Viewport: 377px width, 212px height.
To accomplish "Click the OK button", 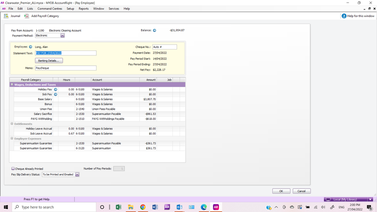I will pyautogui.click(x=281, y=191).
